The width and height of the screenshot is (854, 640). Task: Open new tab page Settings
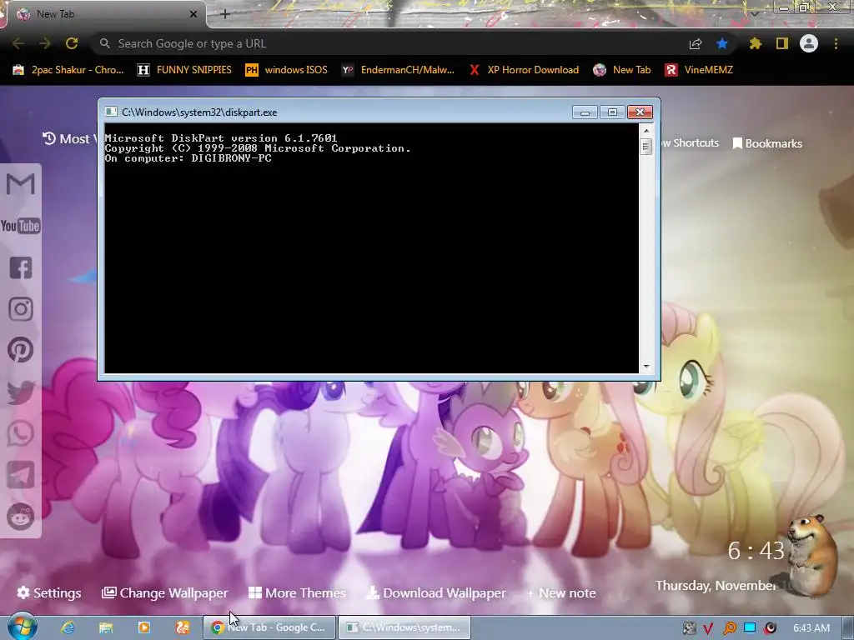pos(49,592)
